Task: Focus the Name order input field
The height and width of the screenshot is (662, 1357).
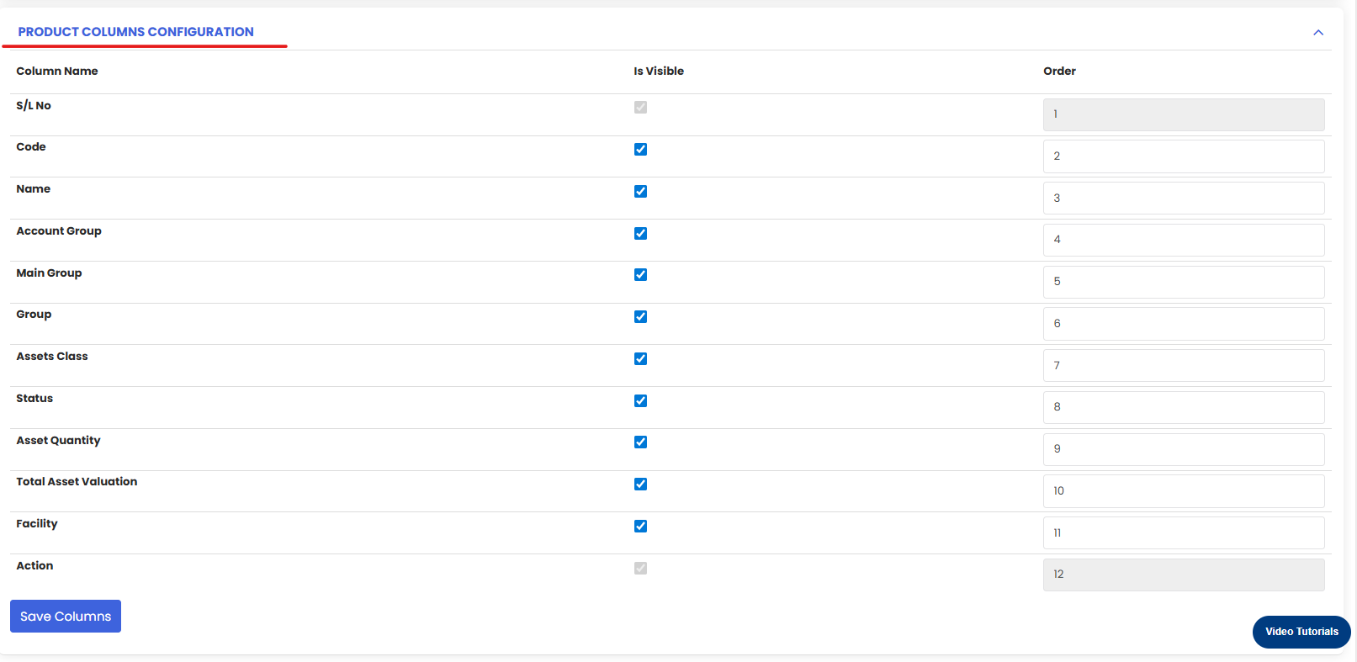Action: tap(1184, 198)
